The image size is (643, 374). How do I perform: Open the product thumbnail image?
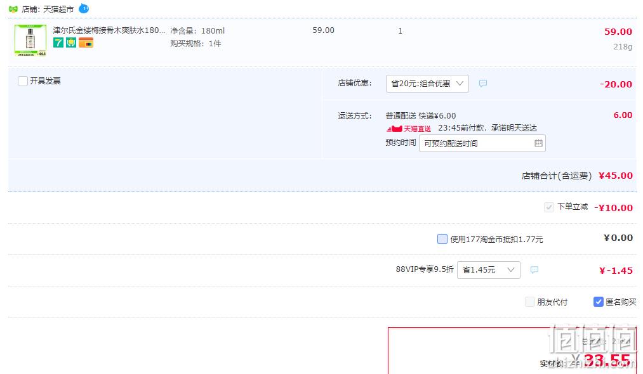point(30,40)
